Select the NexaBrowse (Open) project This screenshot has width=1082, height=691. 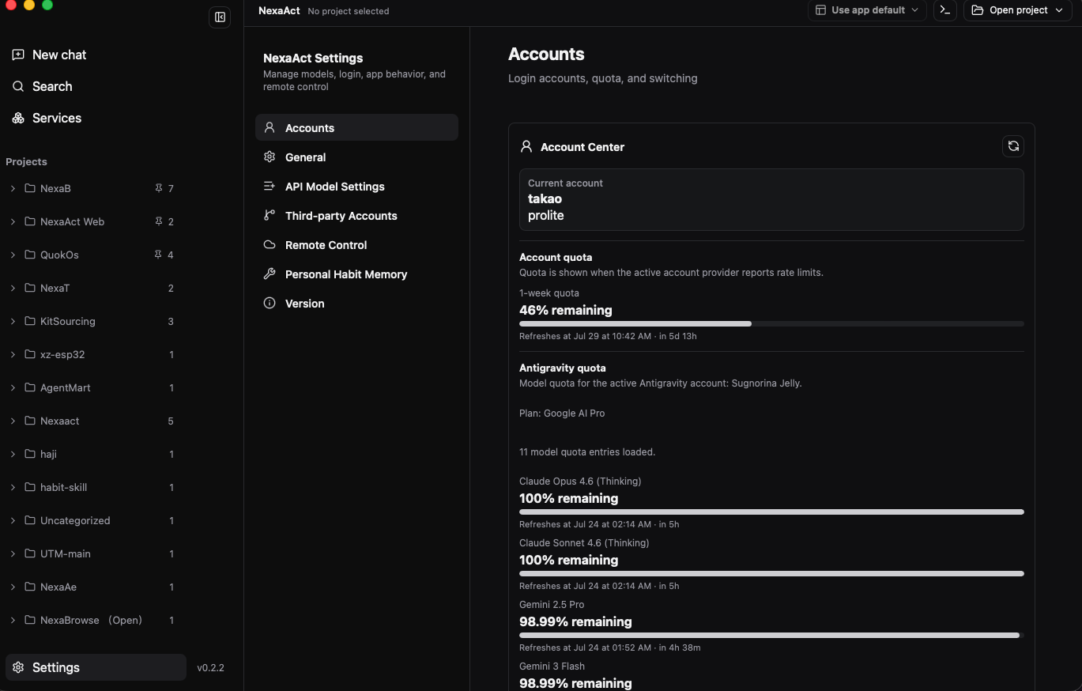[x=93, y=620]
